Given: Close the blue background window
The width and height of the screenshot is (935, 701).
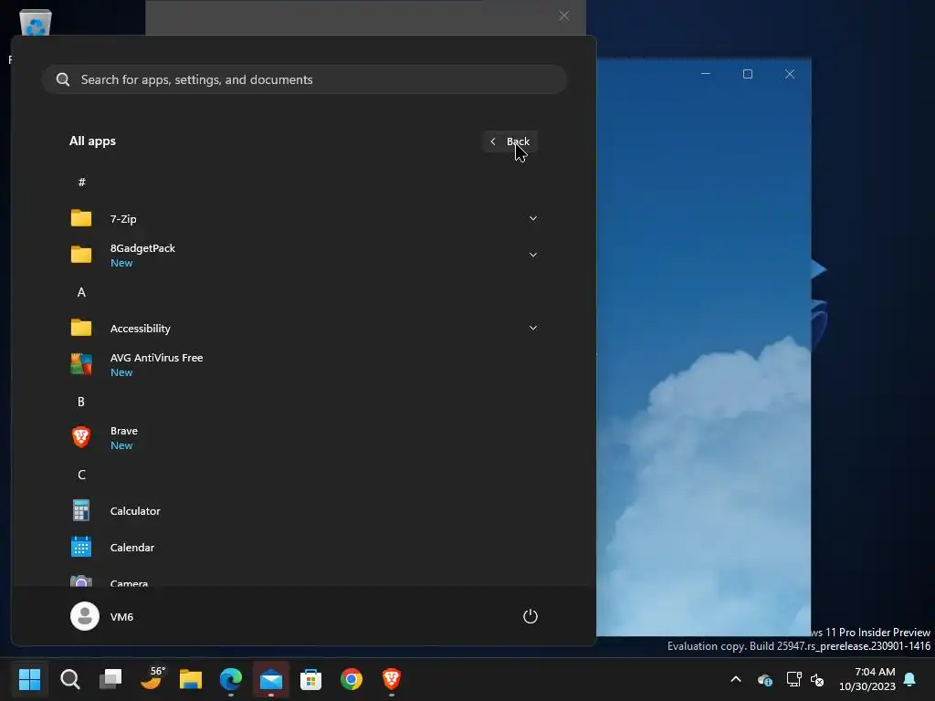Looking at the screenshot, I should (x=790, y=74).
